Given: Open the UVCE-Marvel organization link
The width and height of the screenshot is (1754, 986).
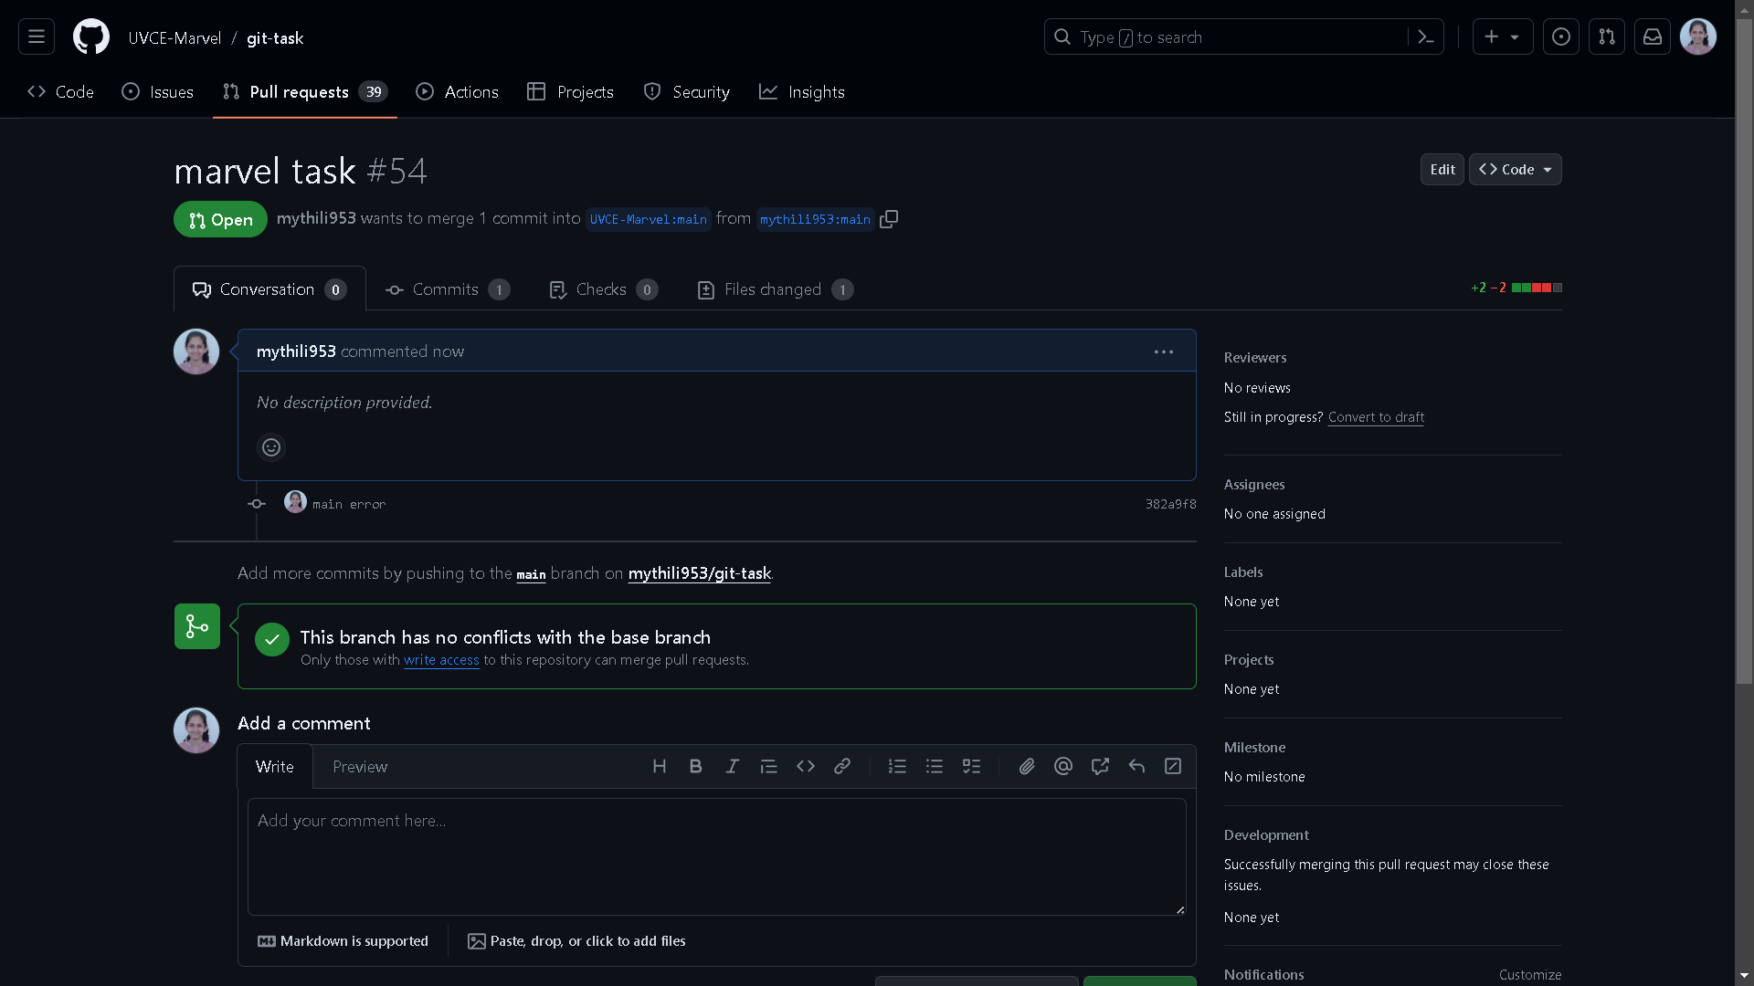Looking at the screenshot, I should point(174,38).
